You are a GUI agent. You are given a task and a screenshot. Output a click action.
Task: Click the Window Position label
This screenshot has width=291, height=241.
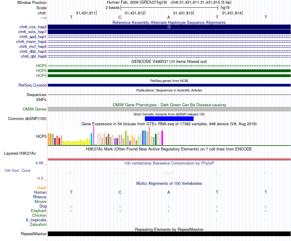point(32,2)
